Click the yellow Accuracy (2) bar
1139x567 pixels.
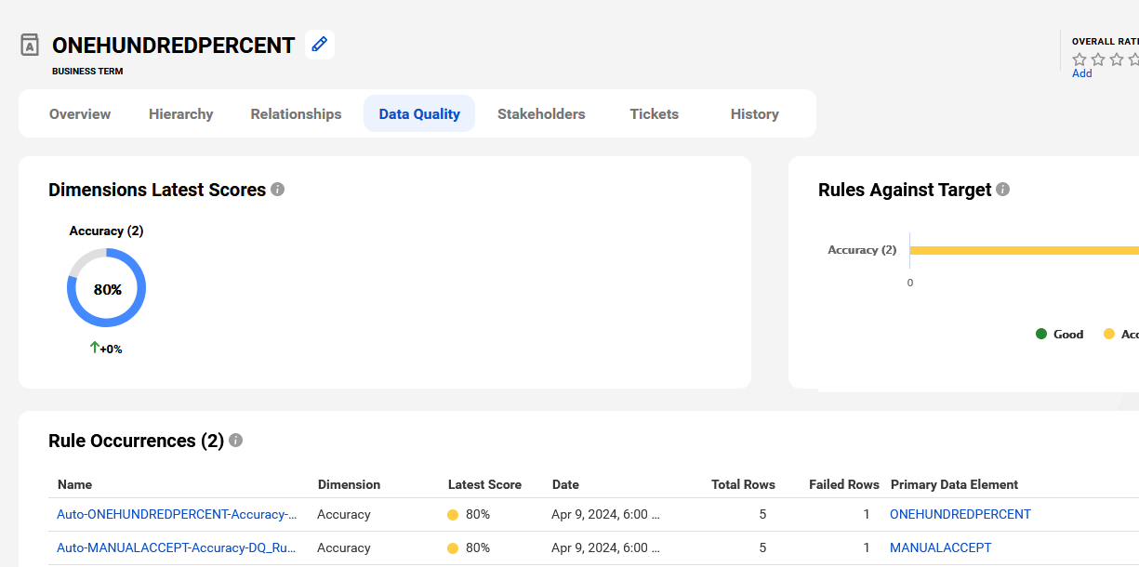[x=1025, y=250]
